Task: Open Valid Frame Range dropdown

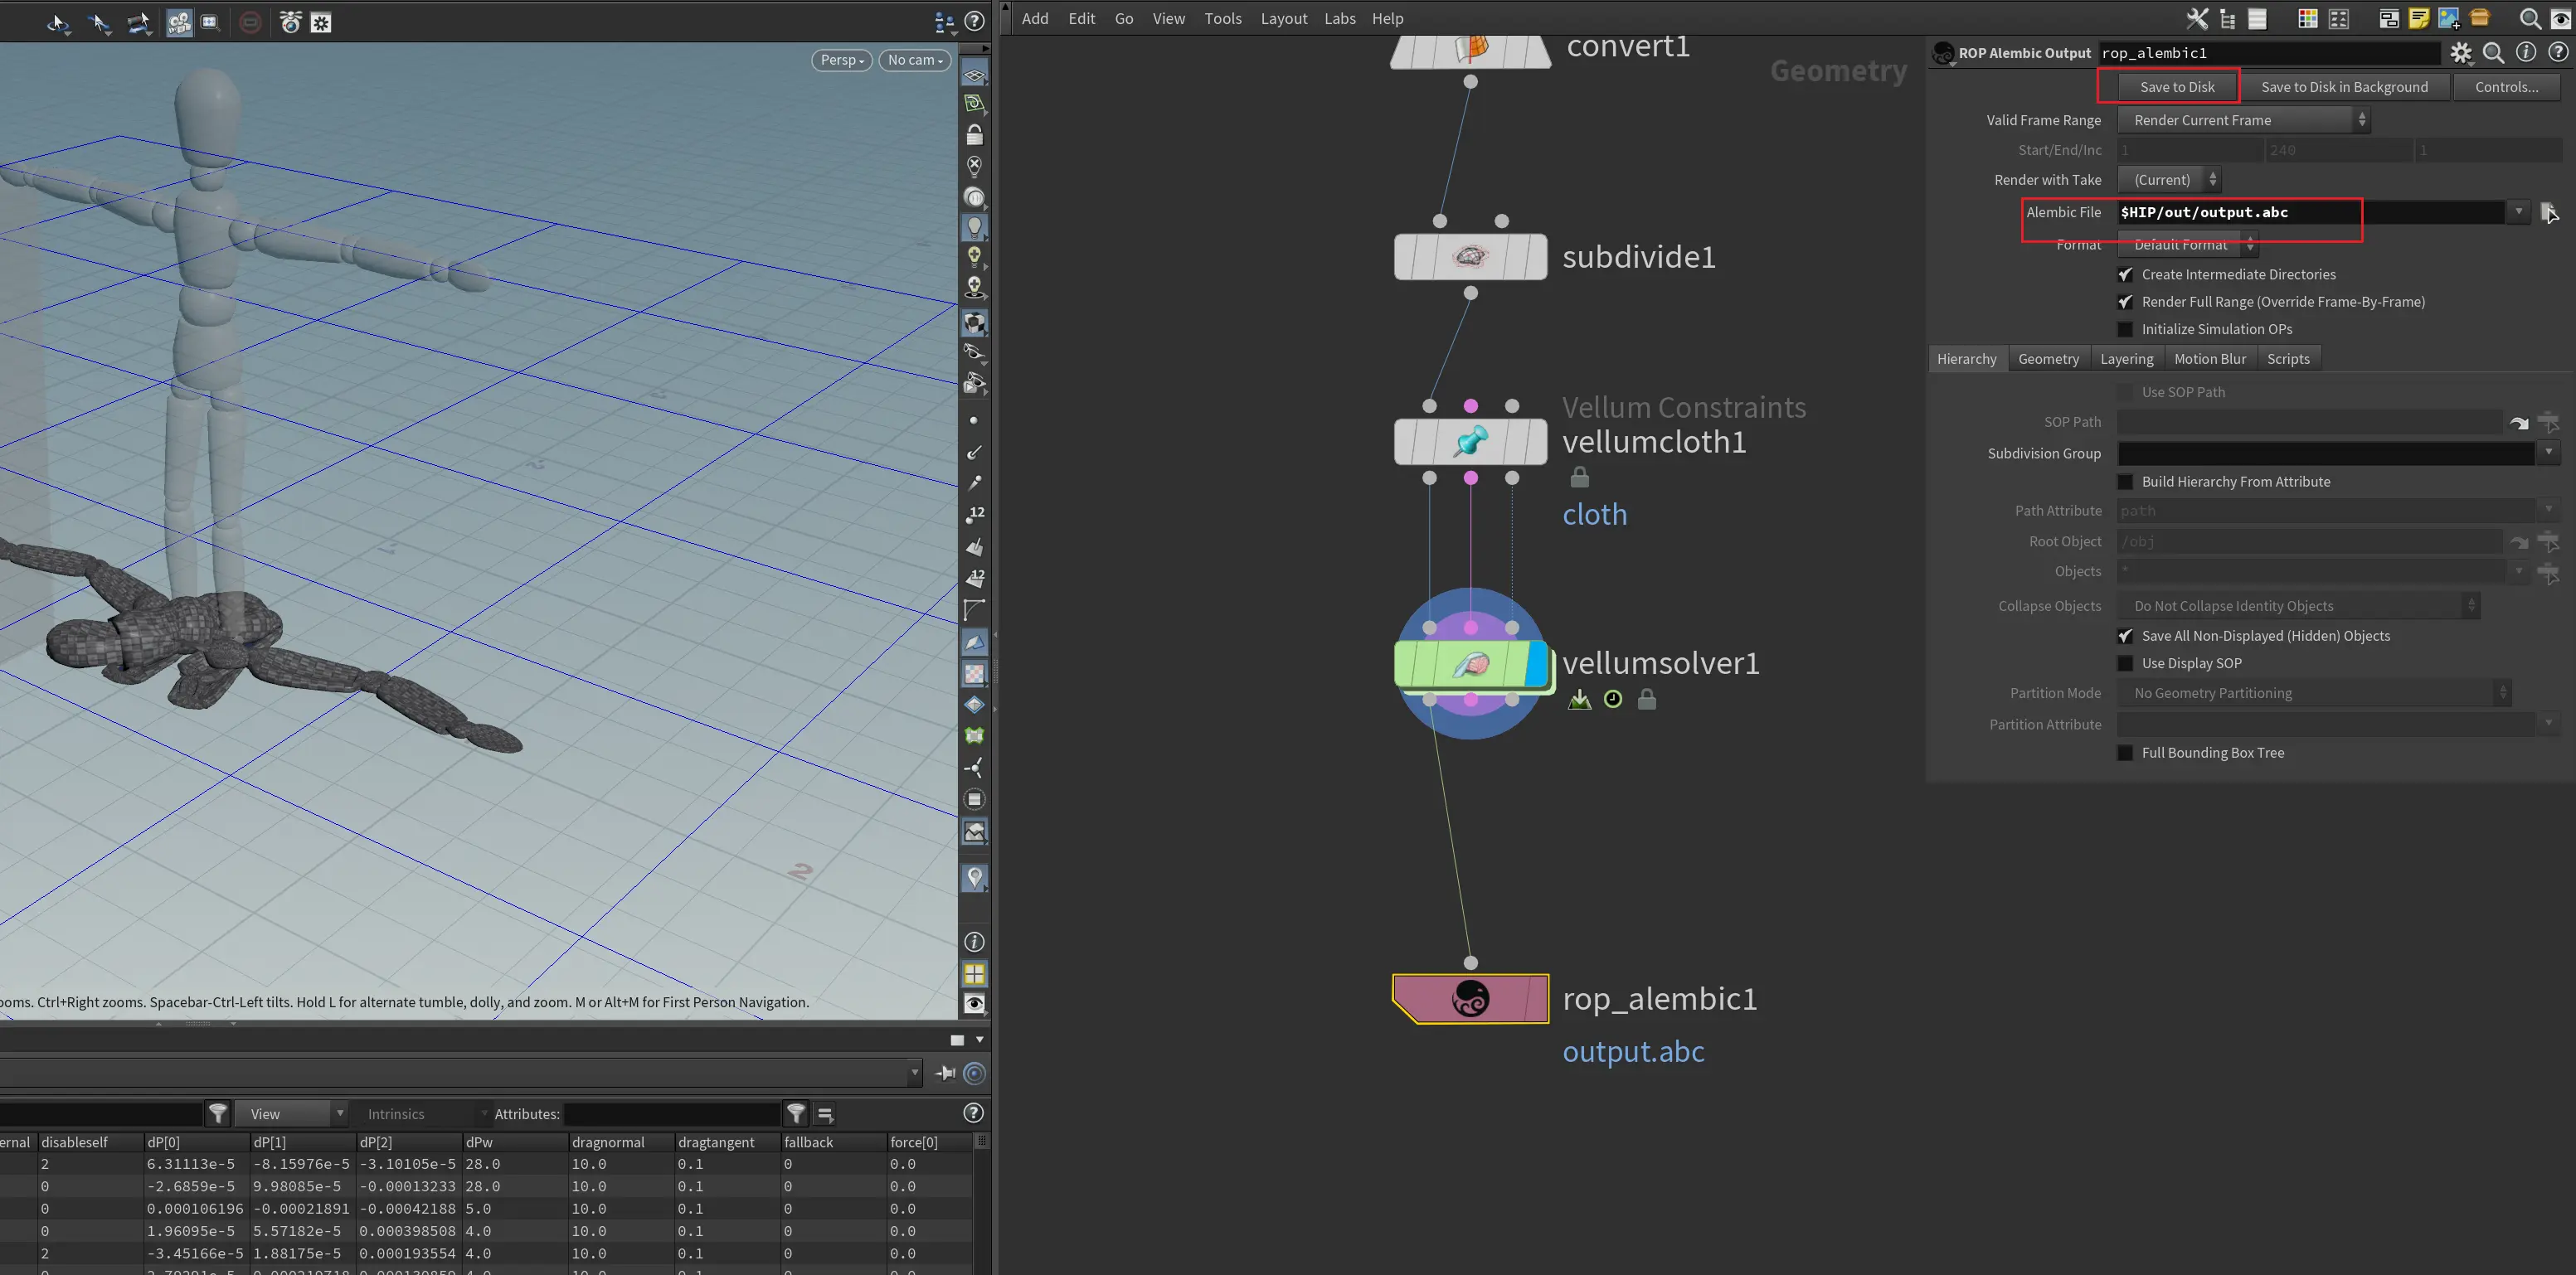Action: pyautogui.click(x=2243, y=120)
